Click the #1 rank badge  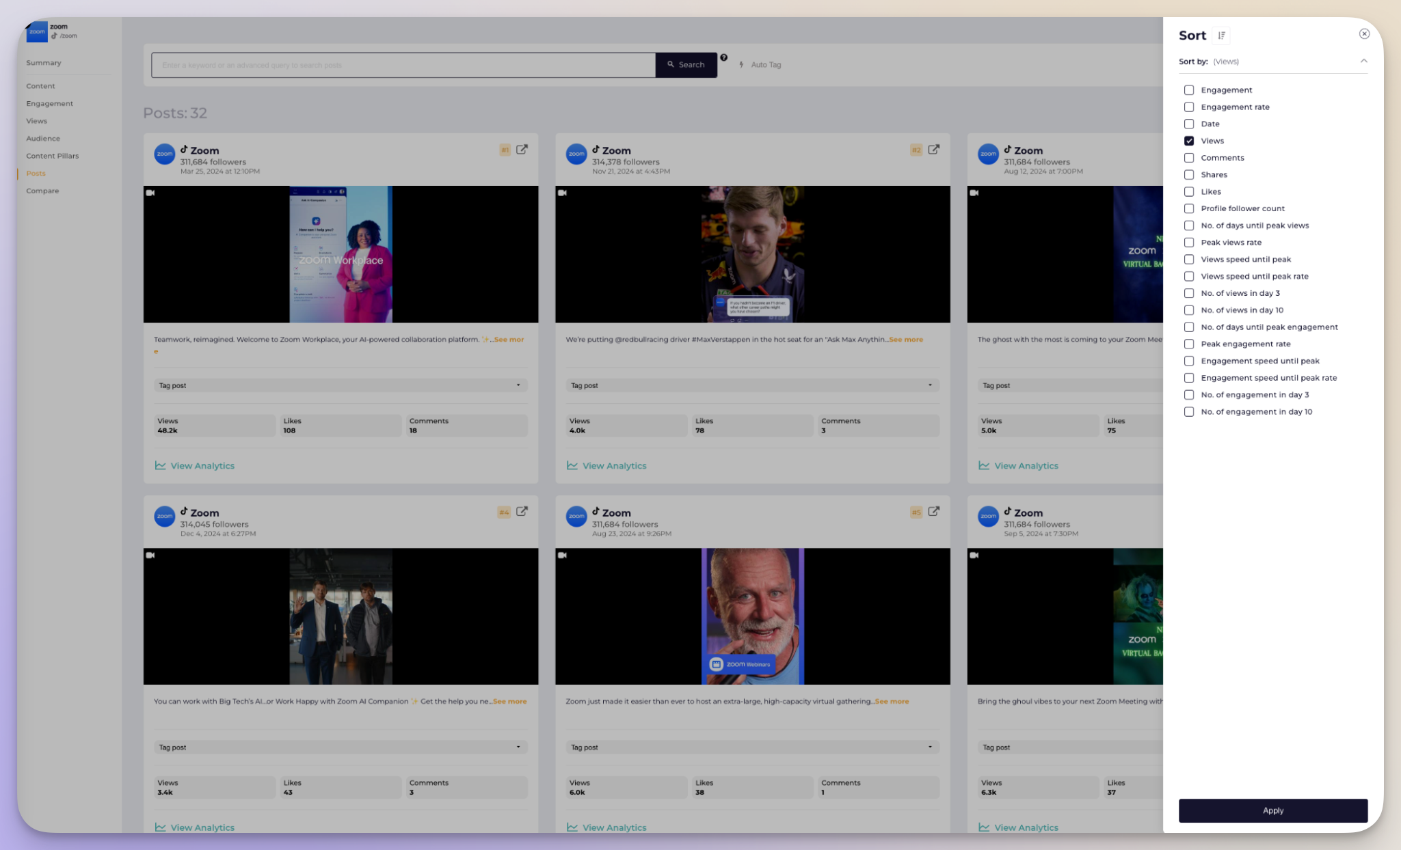[505, 150]
